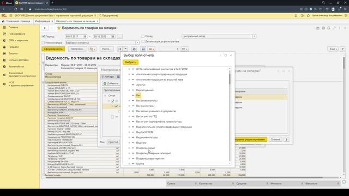
Task: Open the send/email icon dropdown
Action: 152,49
